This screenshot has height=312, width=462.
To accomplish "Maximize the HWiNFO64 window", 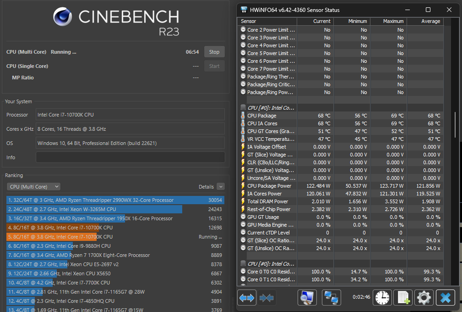I will click(428, 10).
